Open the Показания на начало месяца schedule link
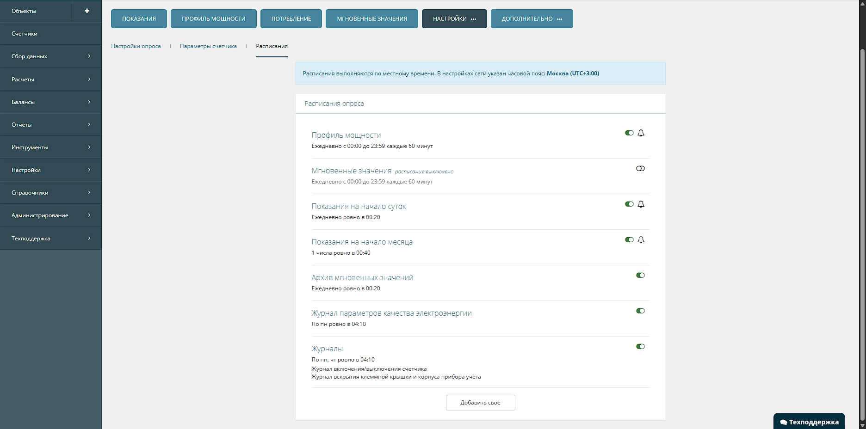The height and width of the screenshot is (429, 866). point(362,242)
